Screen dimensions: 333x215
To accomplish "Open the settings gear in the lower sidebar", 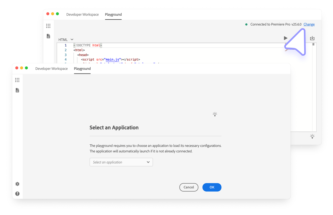I will [x=17, y=184].
